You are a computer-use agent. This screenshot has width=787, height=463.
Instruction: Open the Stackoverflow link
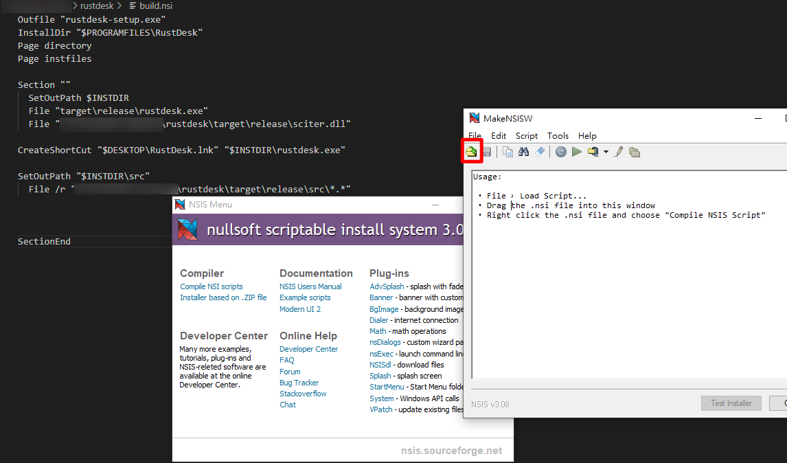[303, 394]
